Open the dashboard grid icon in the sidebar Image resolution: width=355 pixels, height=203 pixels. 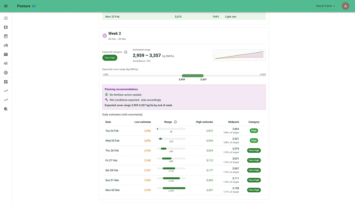click(6, 82)
